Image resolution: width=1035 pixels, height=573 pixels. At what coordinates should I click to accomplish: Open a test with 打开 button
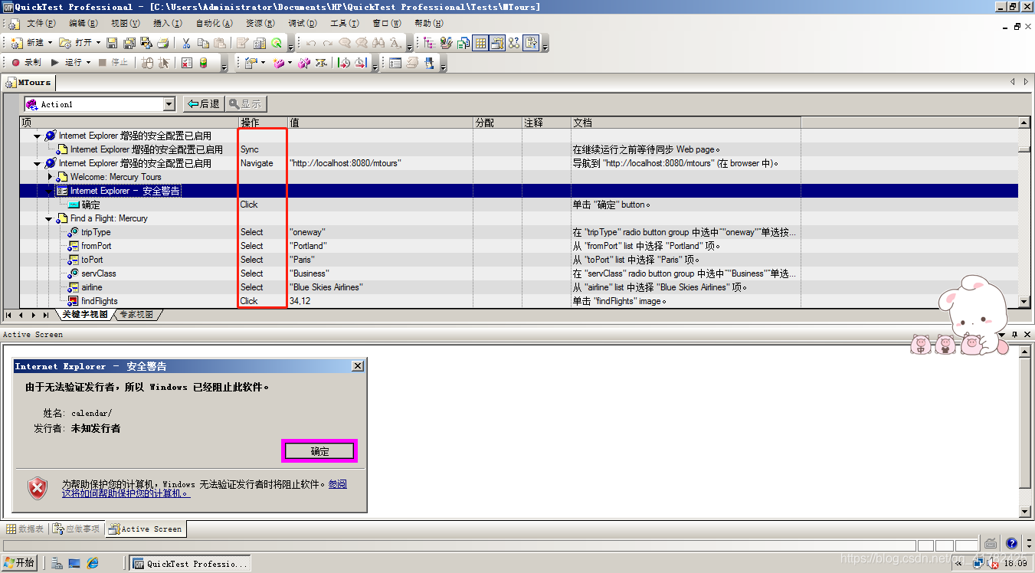point(77,43)
